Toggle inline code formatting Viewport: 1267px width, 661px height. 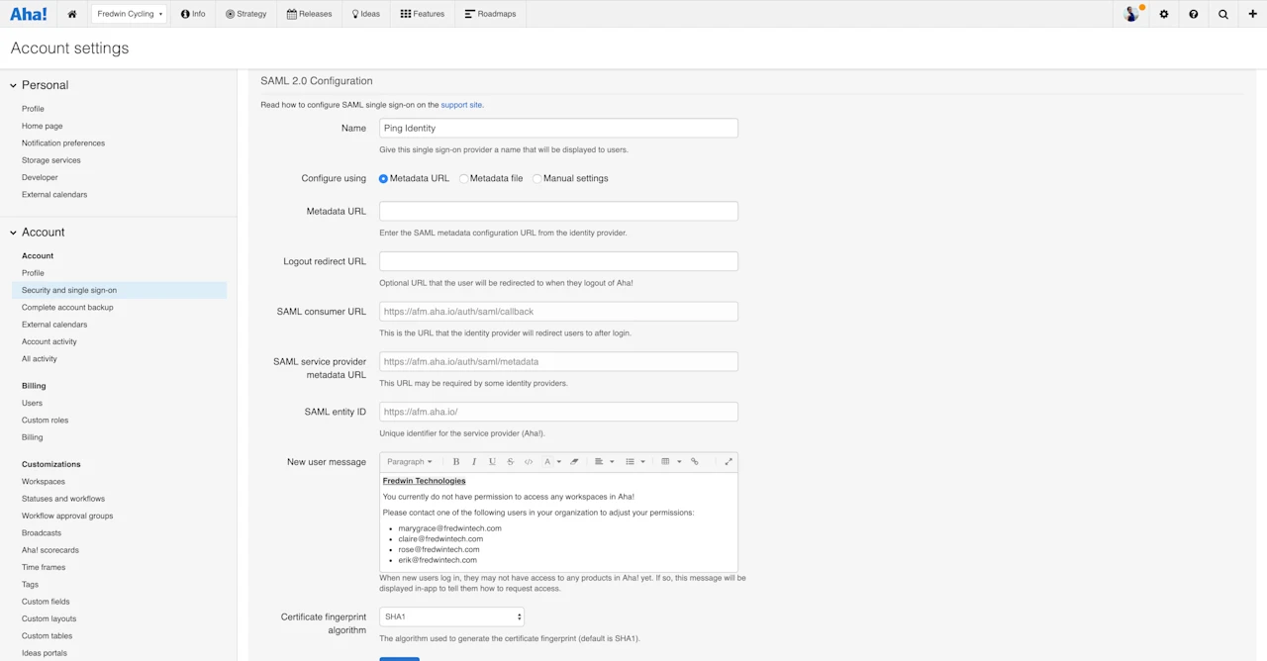529,462
